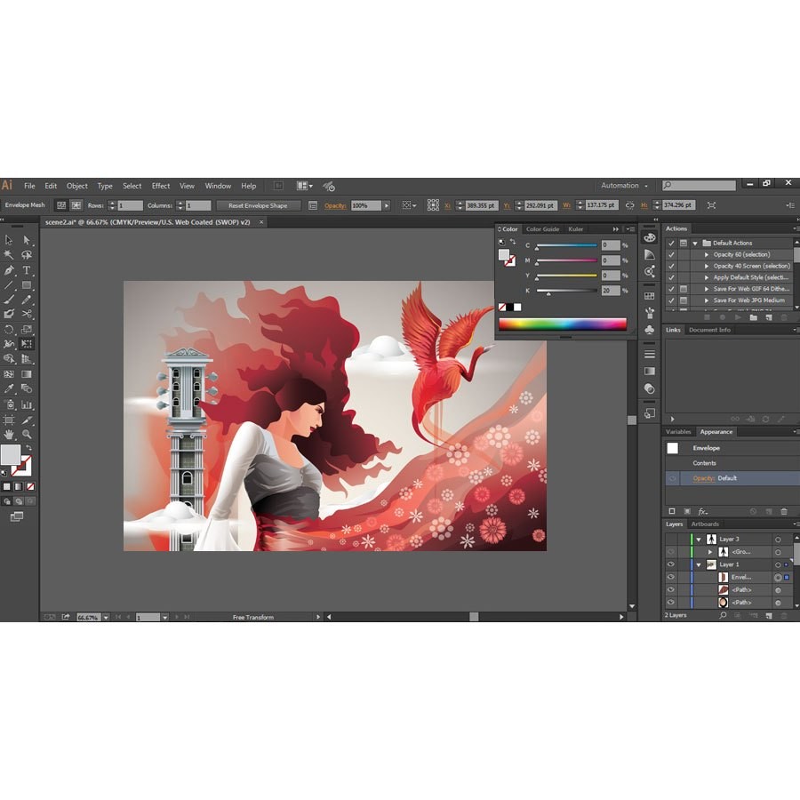Select the Magic Wand tool
Viewport: 800px width, 800px height.
(9, 254)
